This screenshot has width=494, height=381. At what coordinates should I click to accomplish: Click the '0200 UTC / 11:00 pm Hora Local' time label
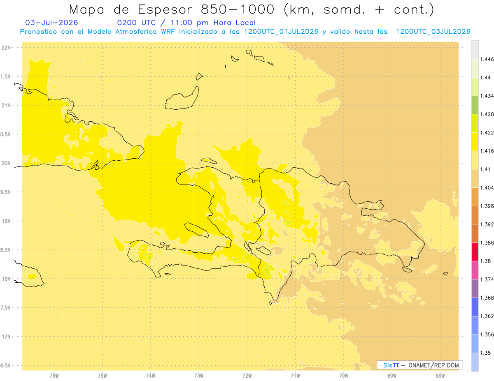click(x=186, y=23)
